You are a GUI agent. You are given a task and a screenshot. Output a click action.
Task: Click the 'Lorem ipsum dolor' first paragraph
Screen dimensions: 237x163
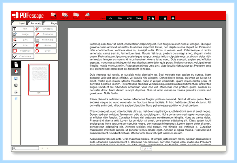click(x=150, y=56)
